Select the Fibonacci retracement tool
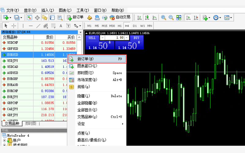245x153 pixels. pos(53,26)
